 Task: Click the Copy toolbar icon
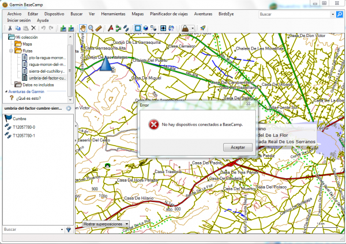tap(18, 28)
